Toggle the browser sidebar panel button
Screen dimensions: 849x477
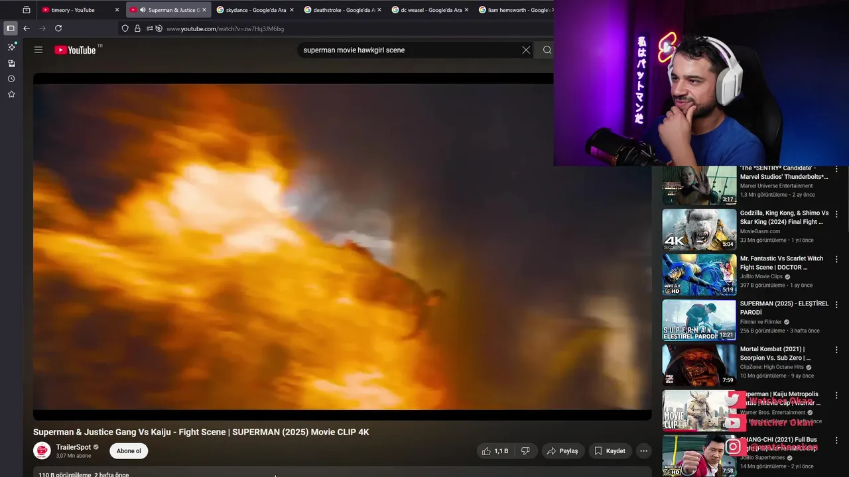tap(10, 28)
